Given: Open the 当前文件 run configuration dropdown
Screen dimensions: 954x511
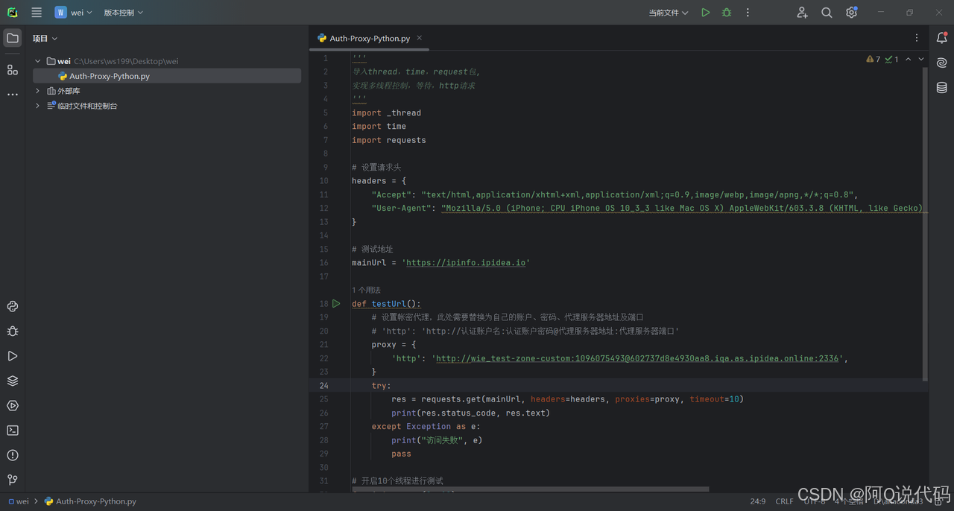Looking at the screenshot, I should tap(668, 13).
